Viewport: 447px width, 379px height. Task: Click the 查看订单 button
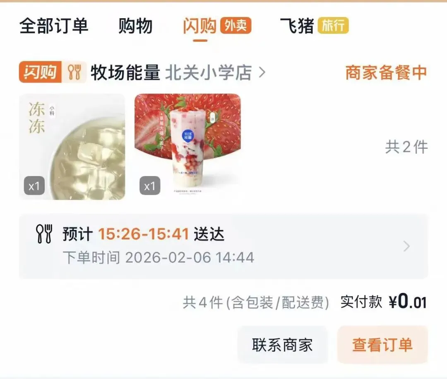click(382, 345)
